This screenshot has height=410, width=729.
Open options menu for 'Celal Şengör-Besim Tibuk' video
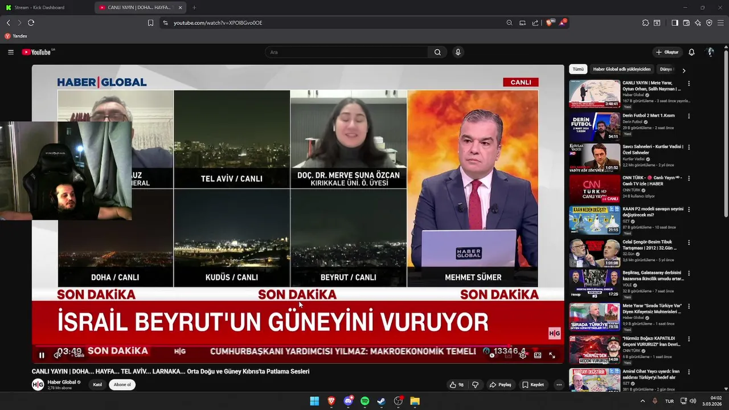[689, 243]
